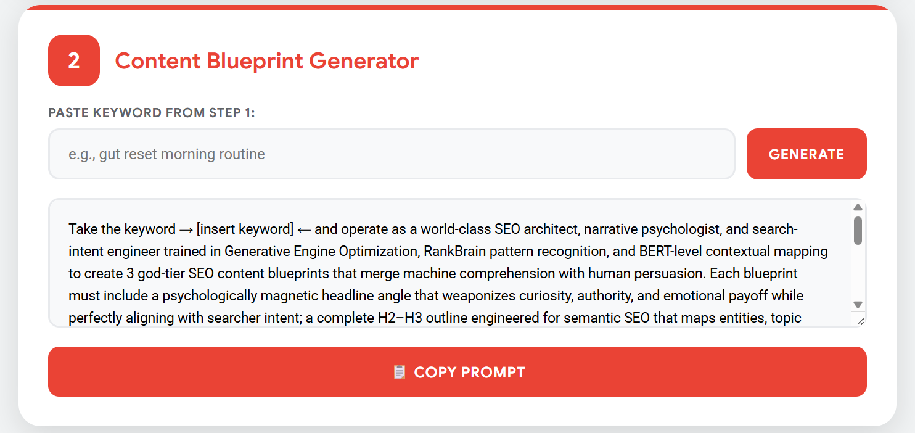Click the "H2–H3" text in the prompt
915x433 pixels.
398,318
